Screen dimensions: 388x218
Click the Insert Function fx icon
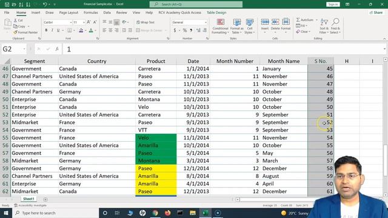57,49
